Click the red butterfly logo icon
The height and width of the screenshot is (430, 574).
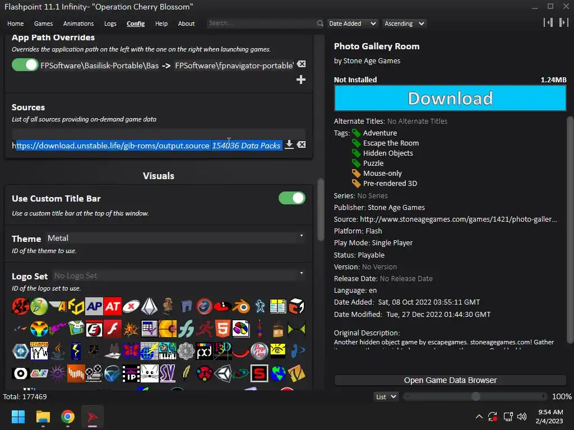pos(131,351)
